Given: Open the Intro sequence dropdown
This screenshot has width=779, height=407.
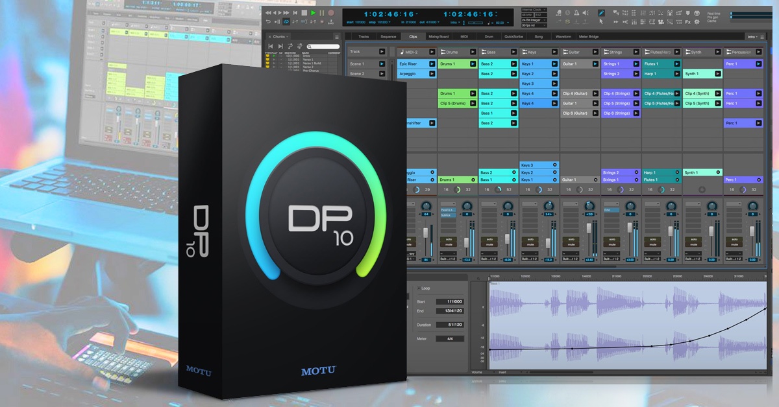Looking at the screenshot, I should click(x=752, y=37).
